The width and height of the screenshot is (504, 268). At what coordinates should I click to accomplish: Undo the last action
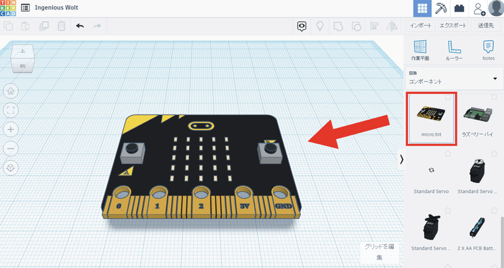tap(80, 26)
